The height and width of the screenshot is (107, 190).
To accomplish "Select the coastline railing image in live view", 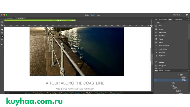I will pyautogui.click(x=77, y=52).
